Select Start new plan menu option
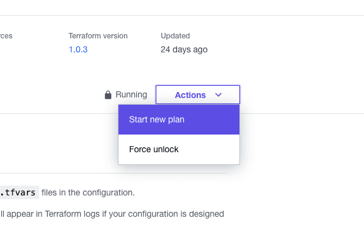Screen dimensions: 364x249 pyautogui.click(x=179, y=120)
